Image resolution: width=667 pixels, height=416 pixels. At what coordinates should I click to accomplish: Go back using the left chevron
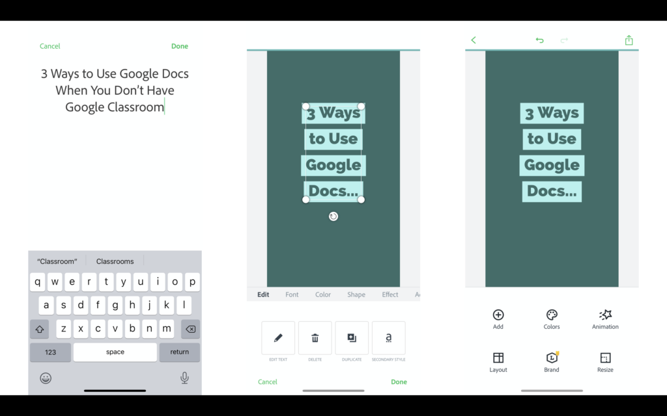[x=474, y=40]
